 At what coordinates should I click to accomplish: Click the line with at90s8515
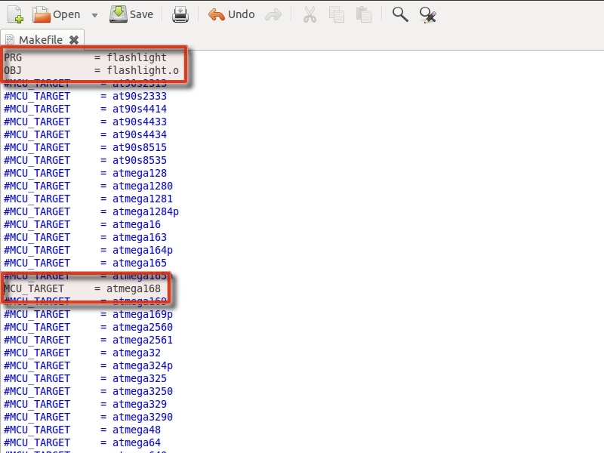click(x=85, y=147)
